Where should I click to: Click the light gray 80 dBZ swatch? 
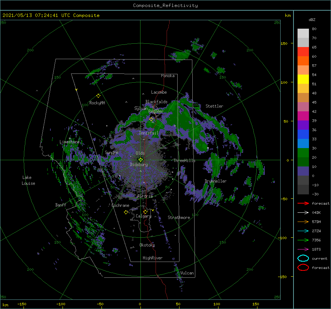[303, 33]
